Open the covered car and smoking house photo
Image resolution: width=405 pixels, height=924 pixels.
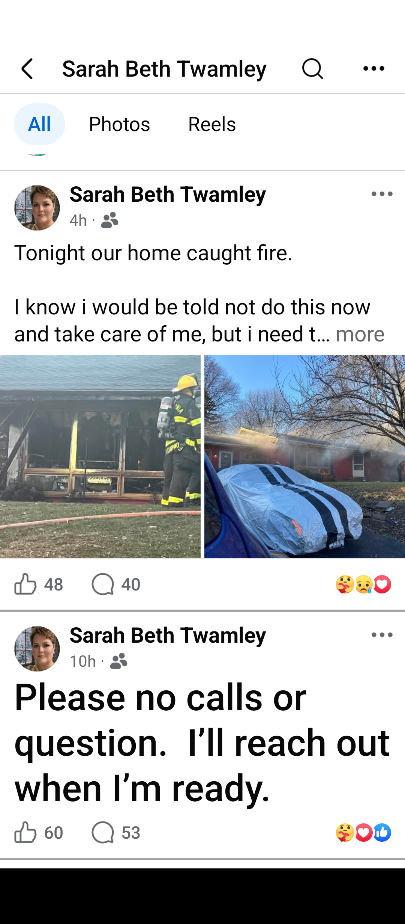pyautogui.click(x=304, y=456)
